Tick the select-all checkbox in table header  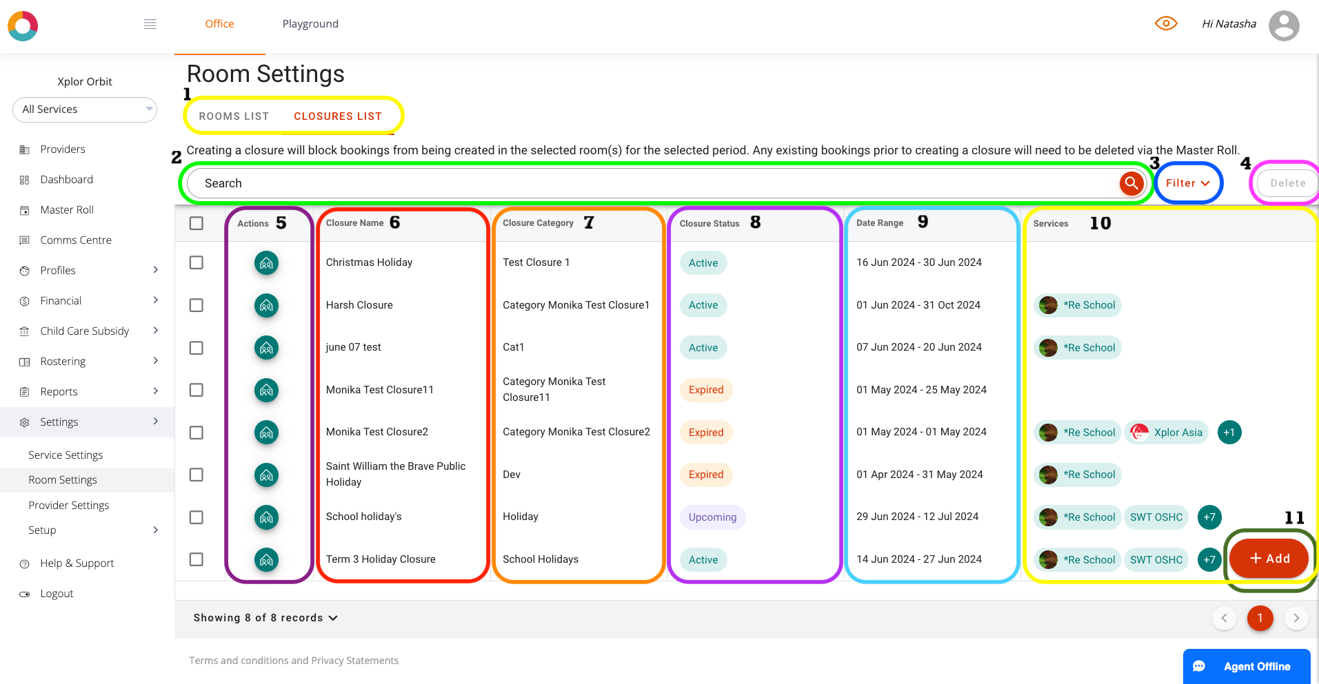[197, 223]
